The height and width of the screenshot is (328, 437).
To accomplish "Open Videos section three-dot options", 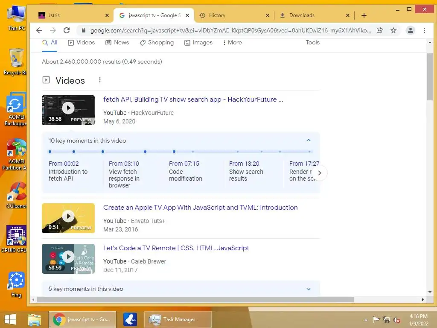I will click(x=100, y=80).
